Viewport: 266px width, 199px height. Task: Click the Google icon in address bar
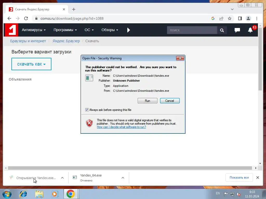pyautogui.click(x=213, y=18)
